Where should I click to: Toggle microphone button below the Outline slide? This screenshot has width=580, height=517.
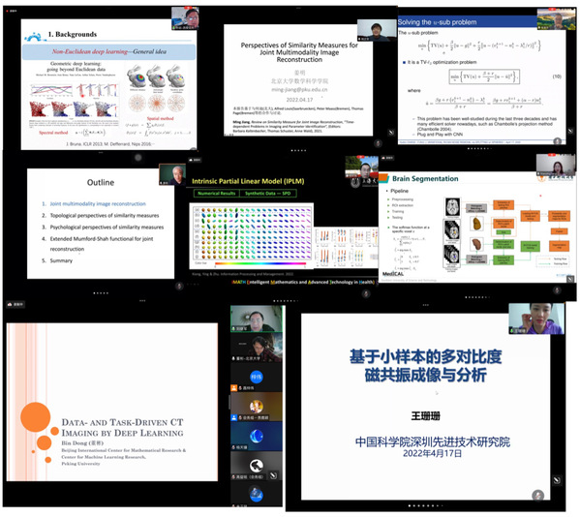click(x=179, y=286)
